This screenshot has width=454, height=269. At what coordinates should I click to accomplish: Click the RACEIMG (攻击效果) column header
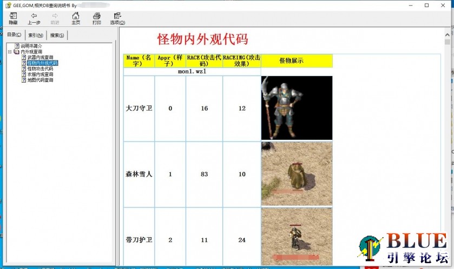[242, 60]
